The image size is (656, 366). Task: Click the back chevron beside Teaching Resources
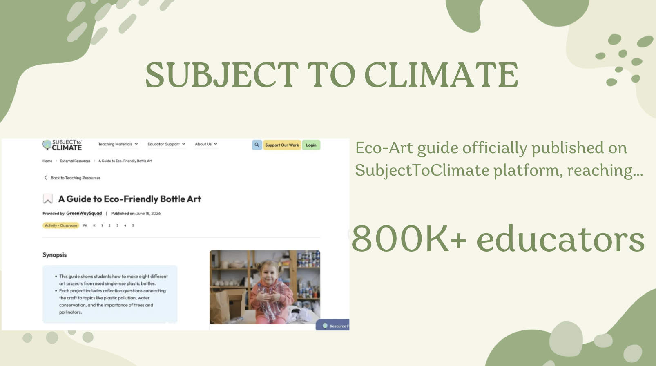[45, 178]
